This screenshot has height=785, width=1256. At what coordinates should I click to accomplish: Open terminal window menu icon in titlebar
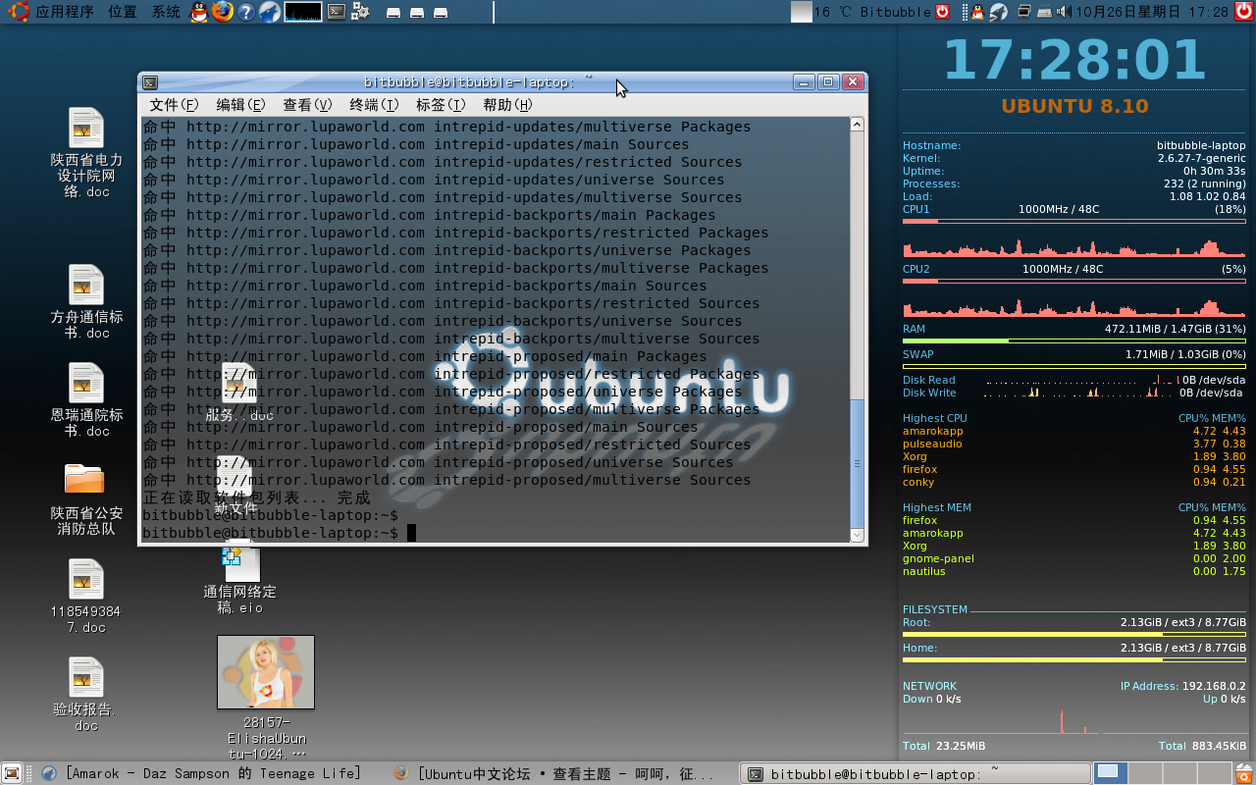(150, 82)
